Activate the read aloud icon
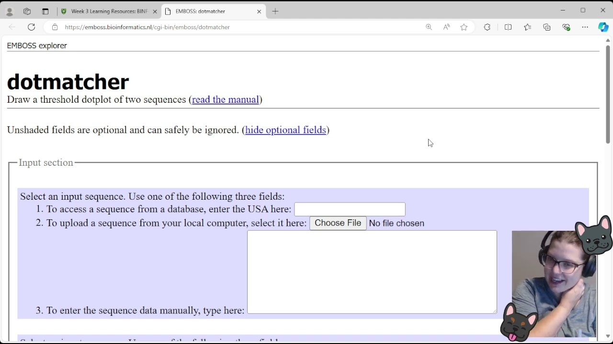Image resolution: width=613 pixels, height=344 pixels. [446, 27]
